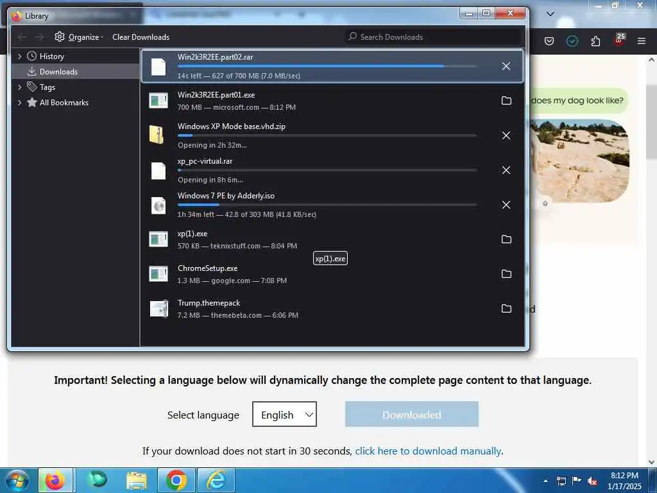The width and height of the screenshot is (657, 493).
Task: Open Windows Explorer from the taskbar
Action: [x=137, y=480]
